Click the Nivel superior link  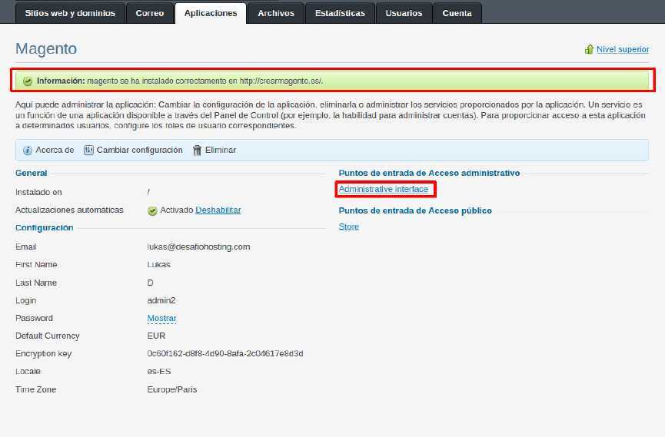tap(623, 49)
